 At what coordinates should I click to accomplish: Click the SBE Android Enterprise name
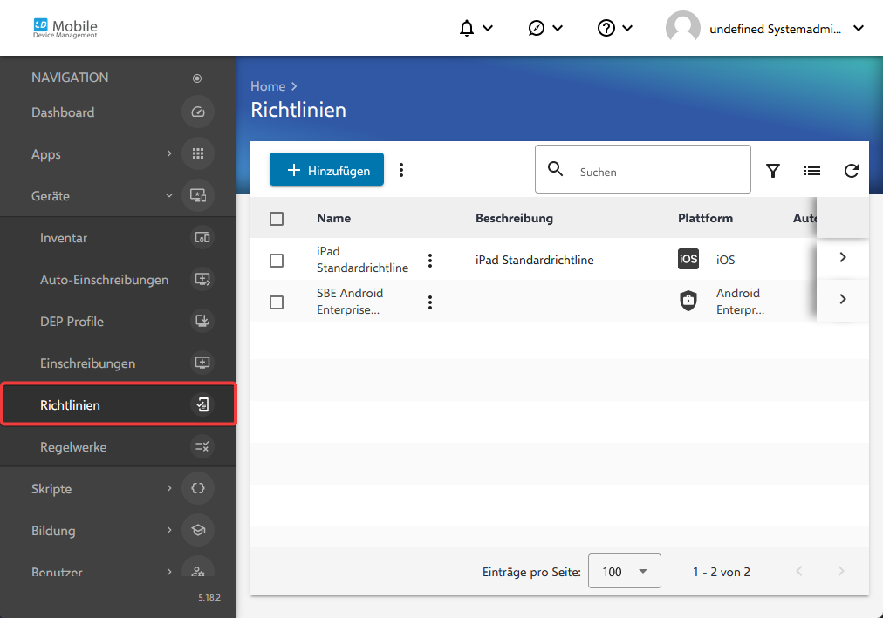[350, 302]
